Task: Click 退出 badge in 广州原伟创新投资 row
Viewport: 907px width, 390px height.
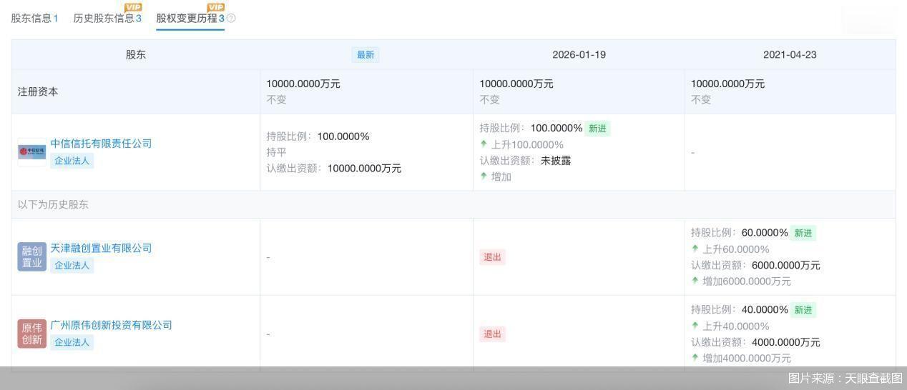Action: coord(492,334)
